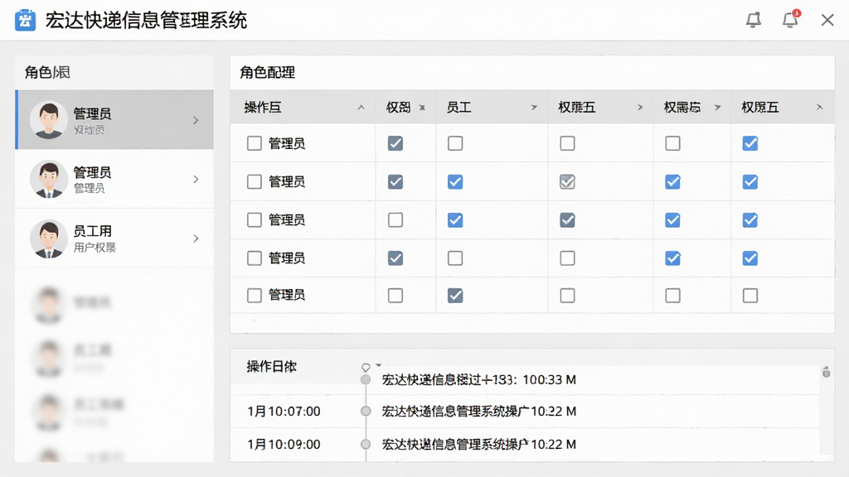This screenshot has width=849, height=477.
Task: Tick the selection checkbox of the last 管理员 table row
Action: point(254,296)
